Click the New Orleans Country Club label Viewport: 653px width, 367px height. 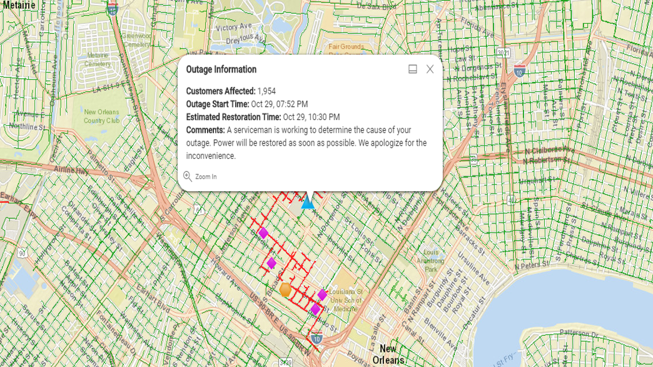(101, 116)
